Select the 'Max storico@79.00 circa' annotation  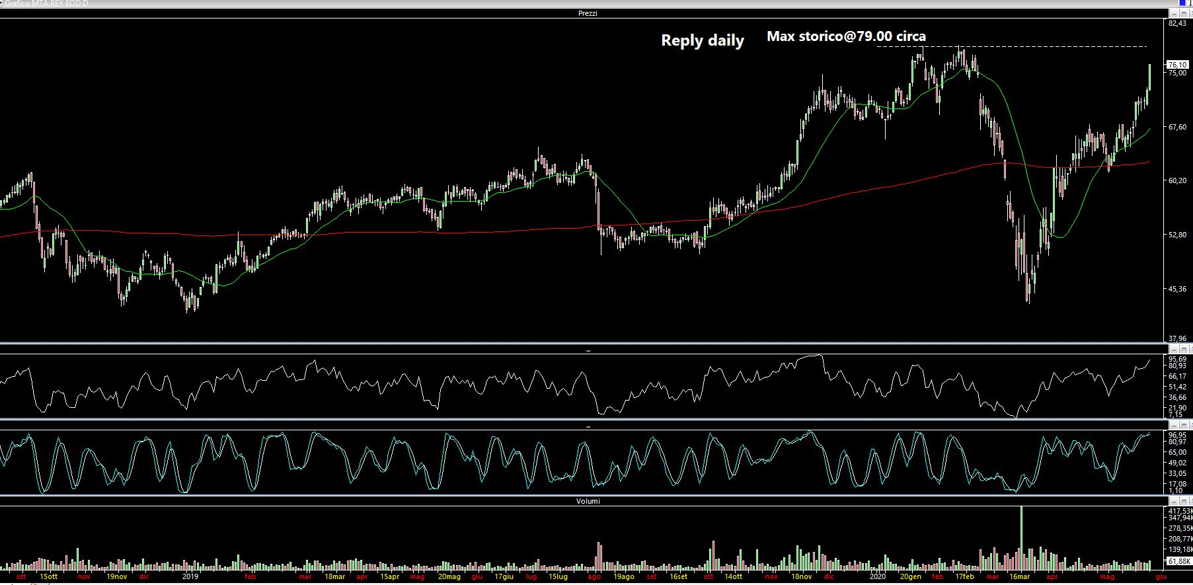pyautogui.click(x=846, y=36)
